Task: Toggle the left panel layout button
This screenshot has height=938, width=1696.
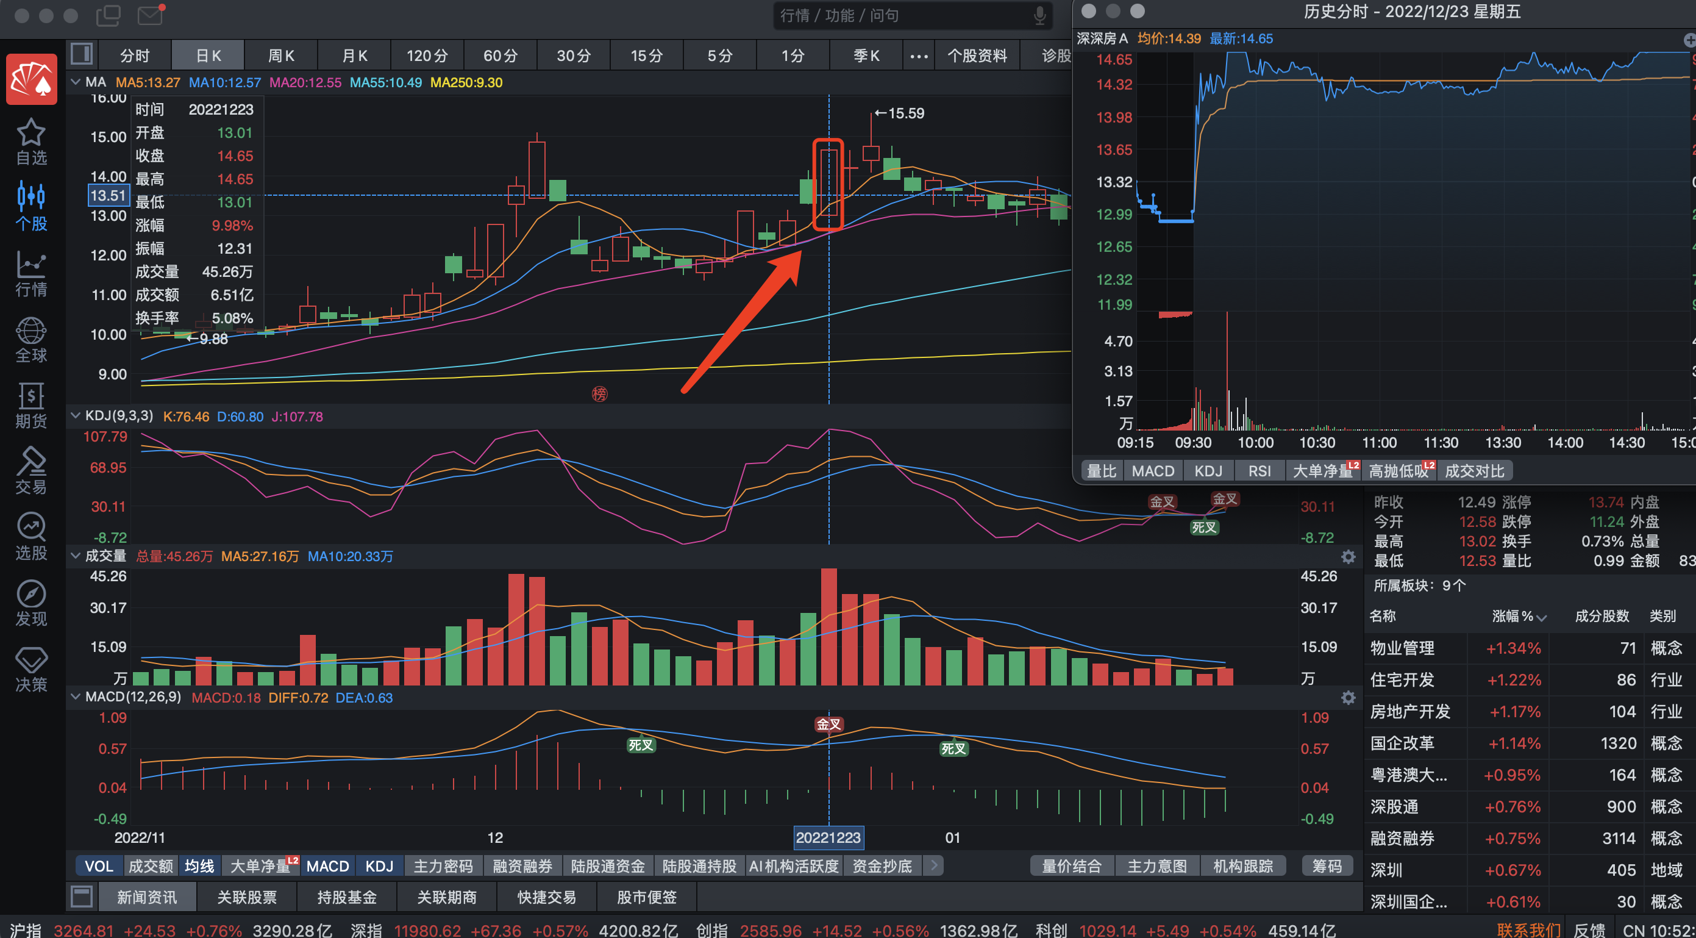Action: coord(82,54)
